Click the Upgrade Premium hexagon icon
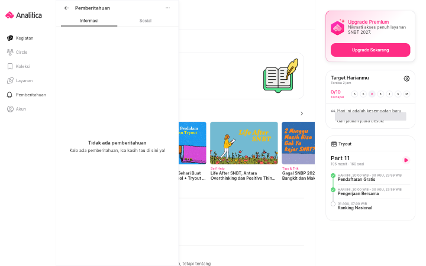 (x=337, y=27)
